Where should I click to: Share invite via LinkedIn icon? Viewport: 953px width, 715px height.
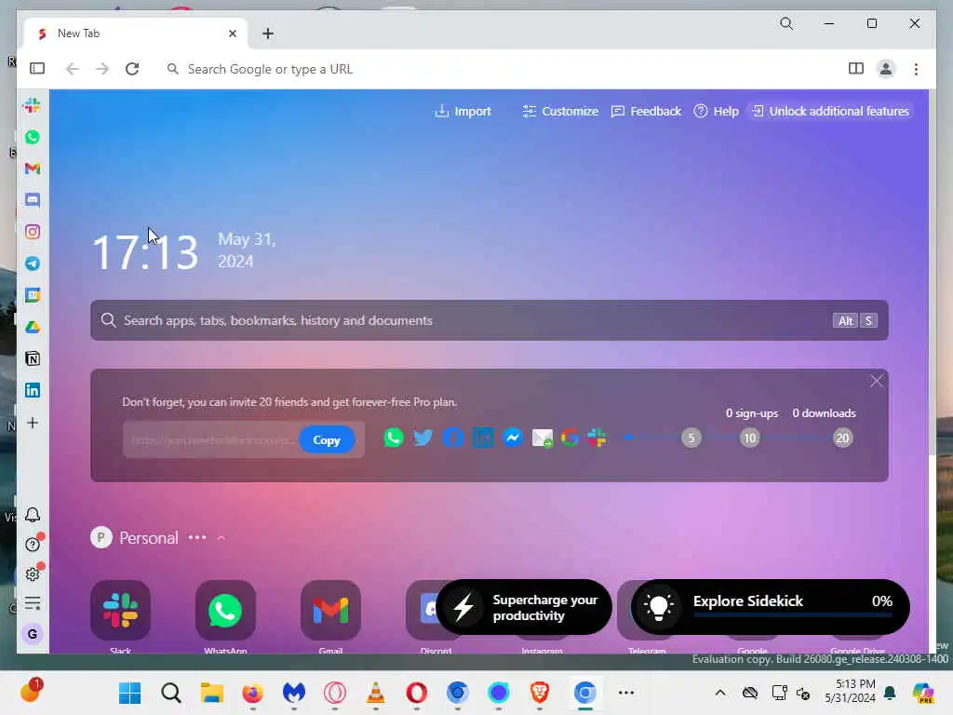483,438
